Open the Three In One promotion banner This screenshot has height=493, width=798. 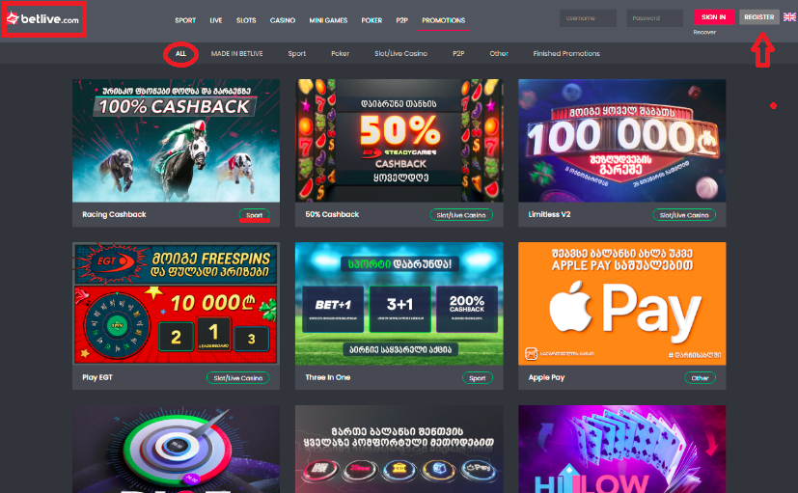point(399,304)
